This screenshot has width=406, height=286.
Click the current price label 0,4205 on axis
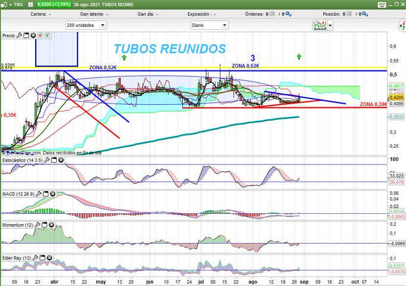[x=396, y=97]
